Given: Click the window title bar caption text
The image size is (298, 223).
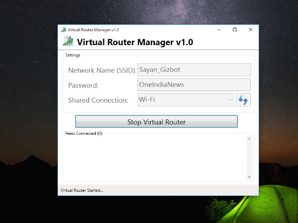Looking at the screenshot, I should [93, 30].
